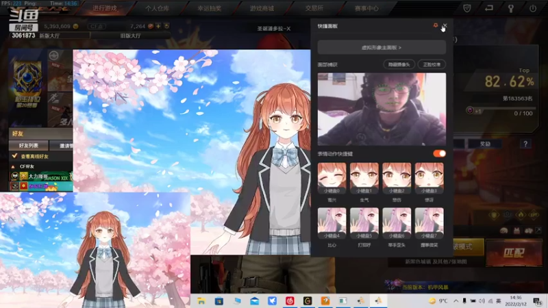Open the Mail app from the taskbar
Image resolution: width=548 pixels, height=308 pixels.
(x=254, y=300)
